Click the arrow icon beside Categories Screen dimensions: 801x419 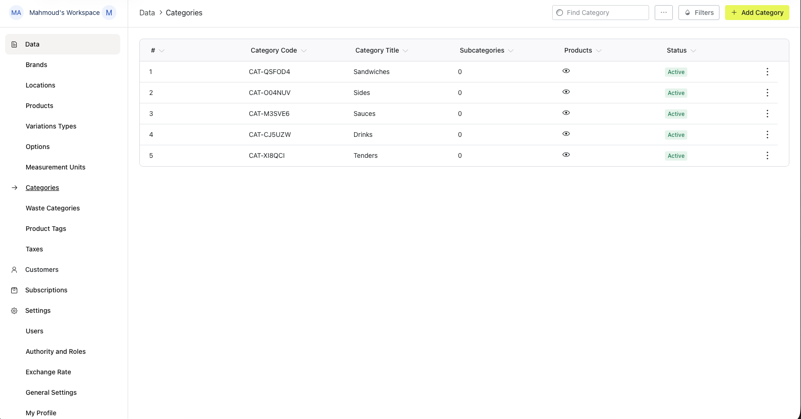point(14,188)
